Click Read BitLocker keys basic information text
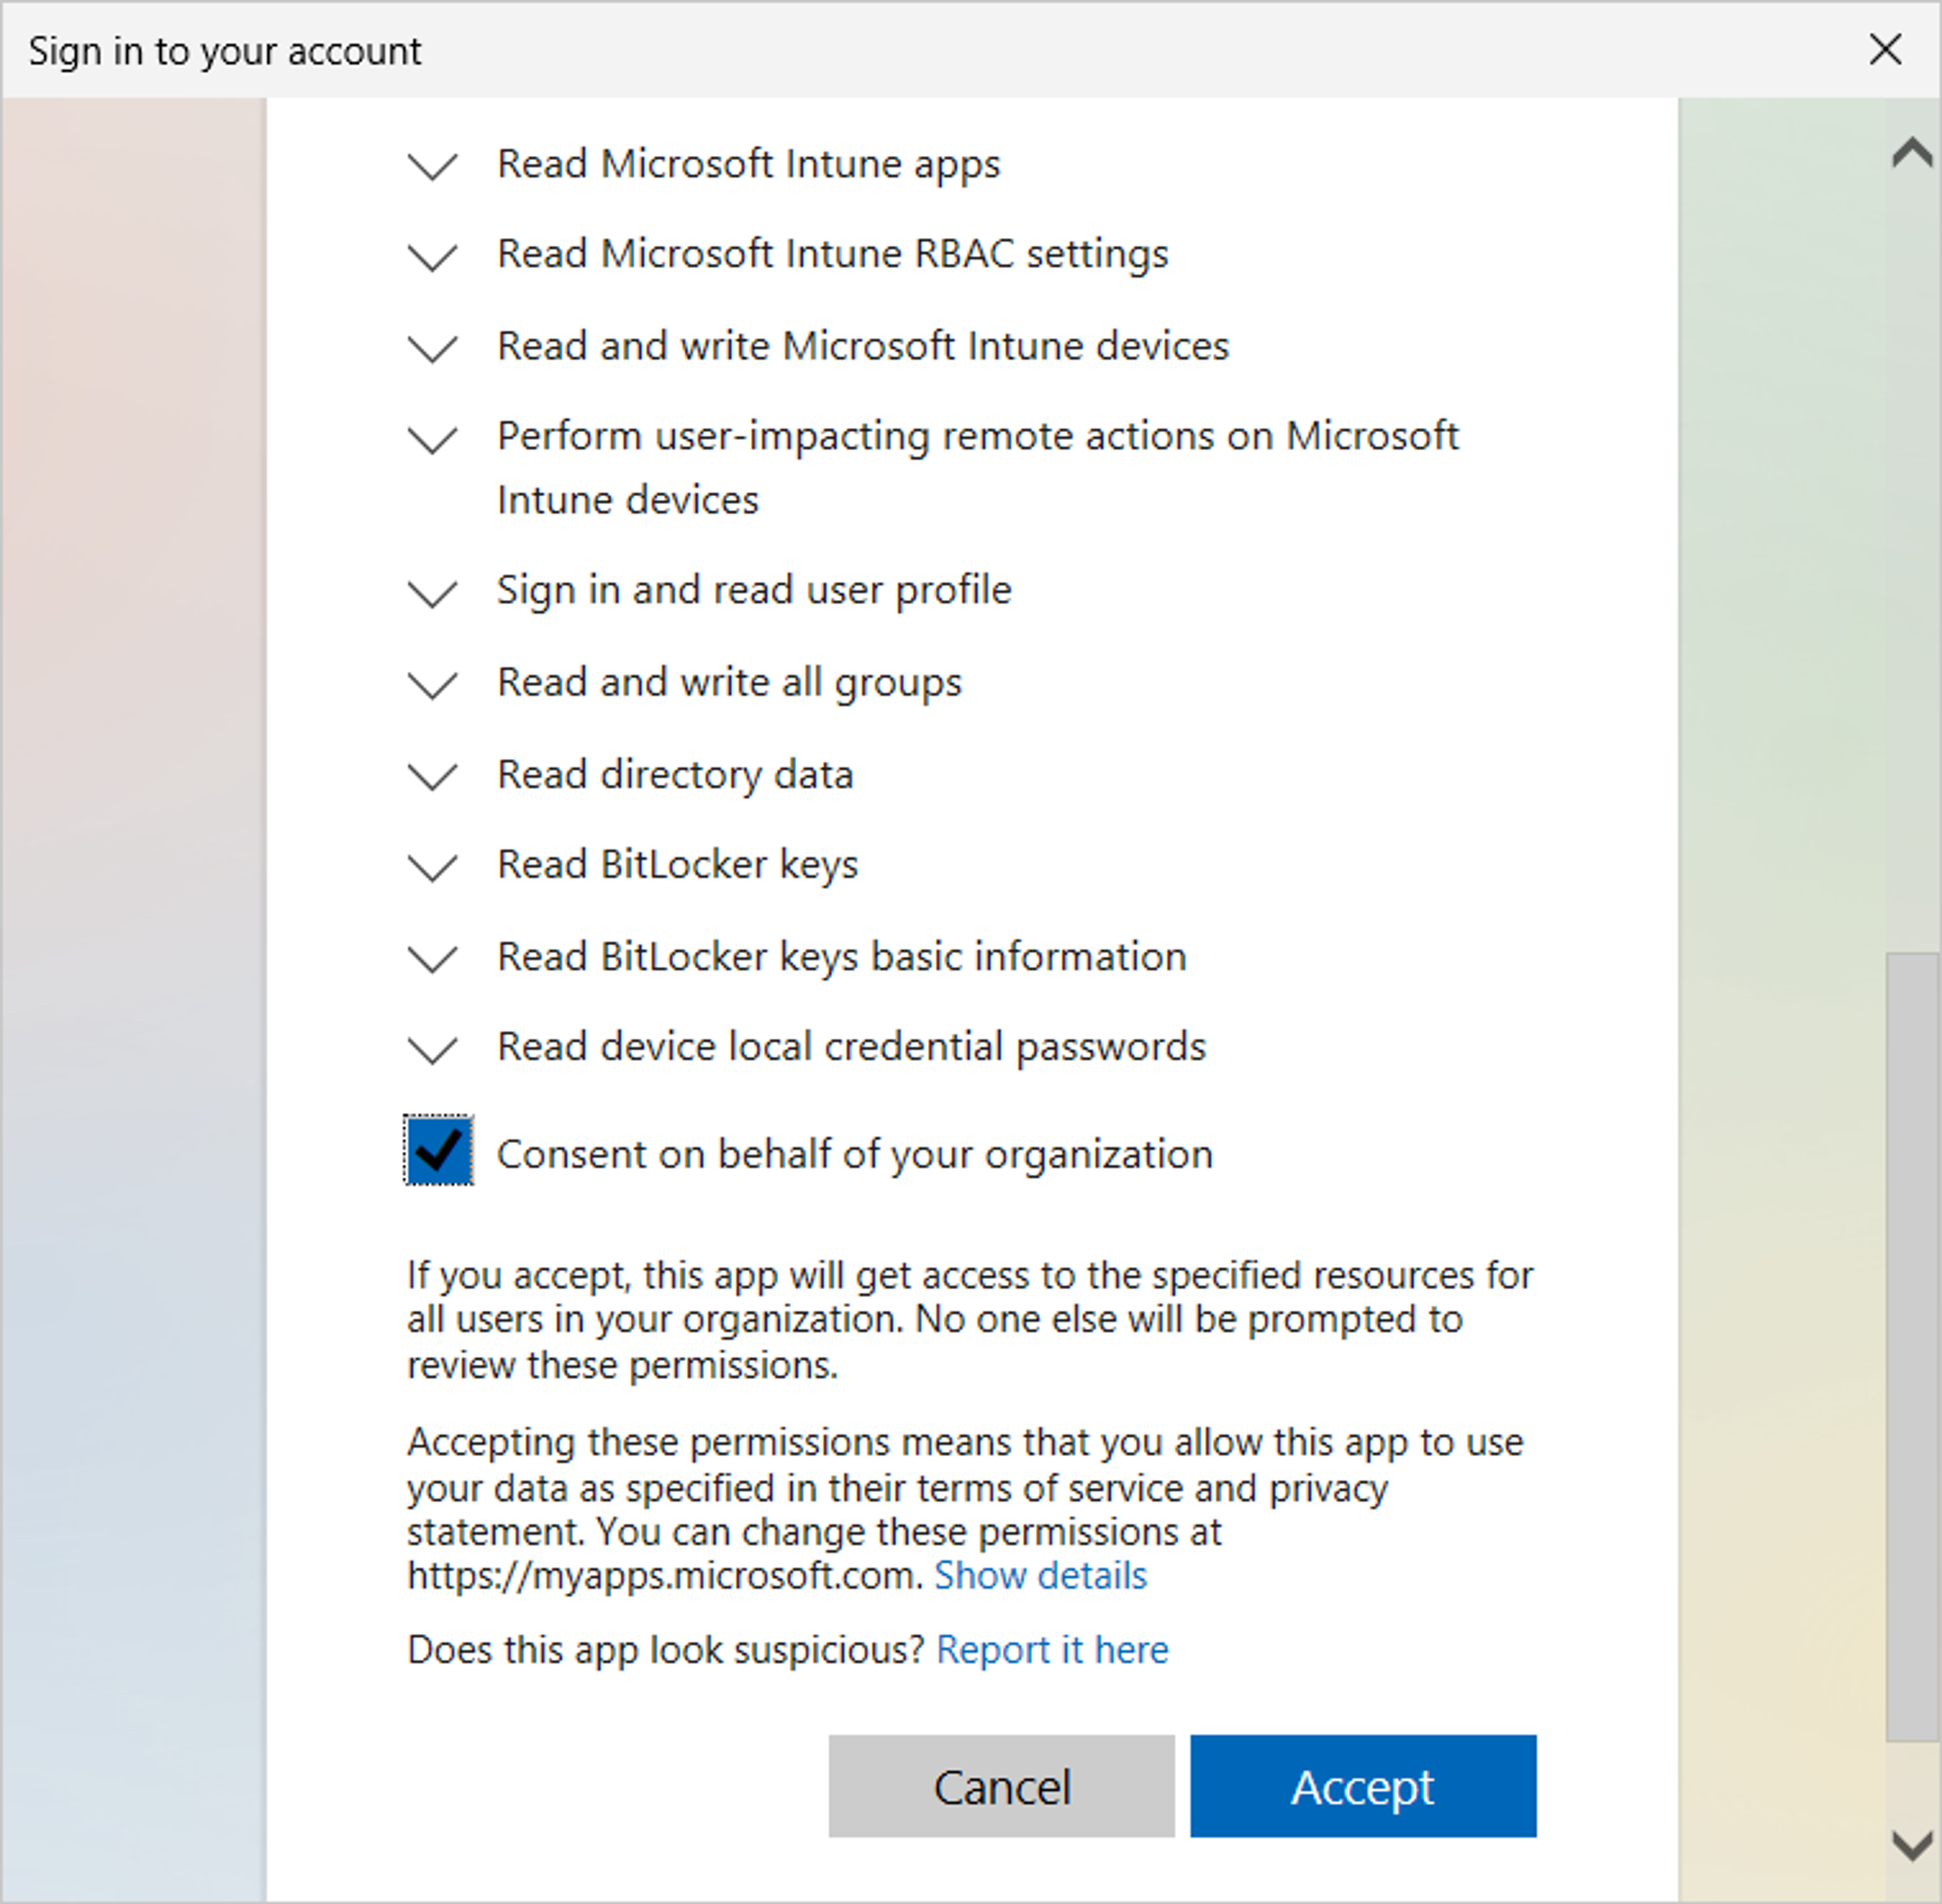This screenshot has width=1942, height=1904. [842, 957]
